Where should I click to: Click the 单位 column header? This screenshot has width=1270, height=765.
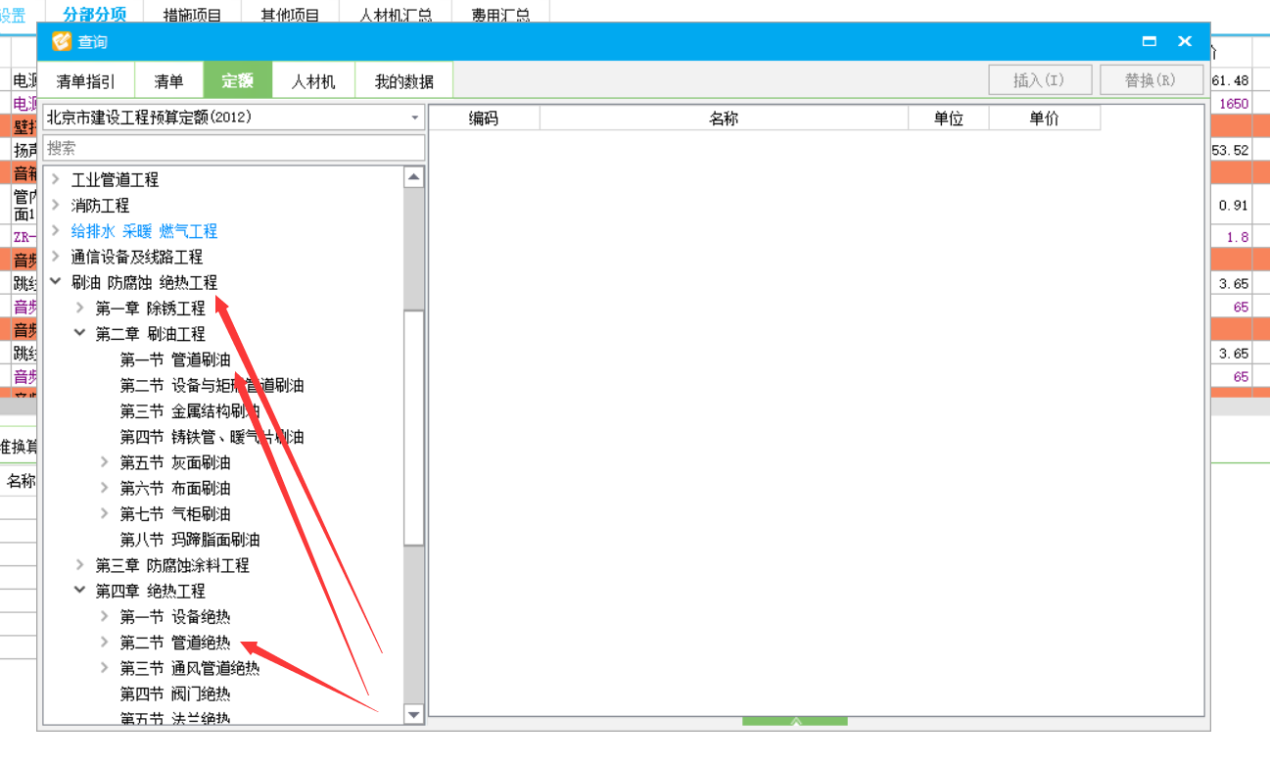(x=949, y=119)
